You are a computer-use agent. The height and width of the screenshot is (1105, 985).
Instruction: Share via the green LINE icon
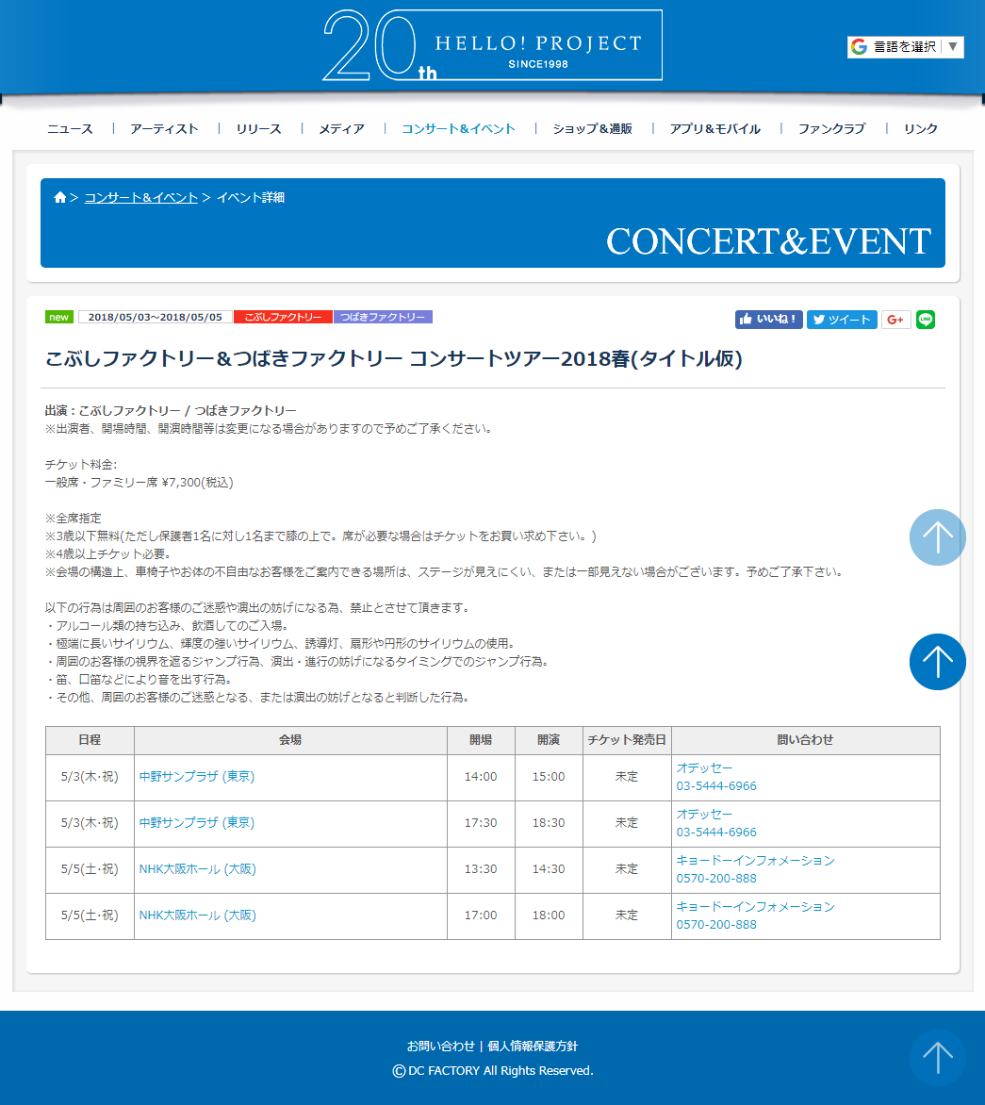(x=925, y=320)
